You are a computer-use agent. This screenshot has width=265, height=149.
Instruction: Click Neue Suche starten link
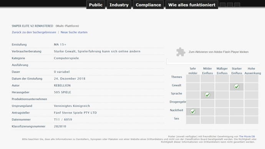click(74, 32)
